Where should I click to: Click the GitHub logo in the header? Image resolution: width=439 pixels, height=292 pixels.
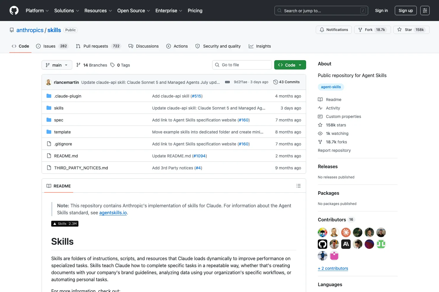[x=14, y=11]
